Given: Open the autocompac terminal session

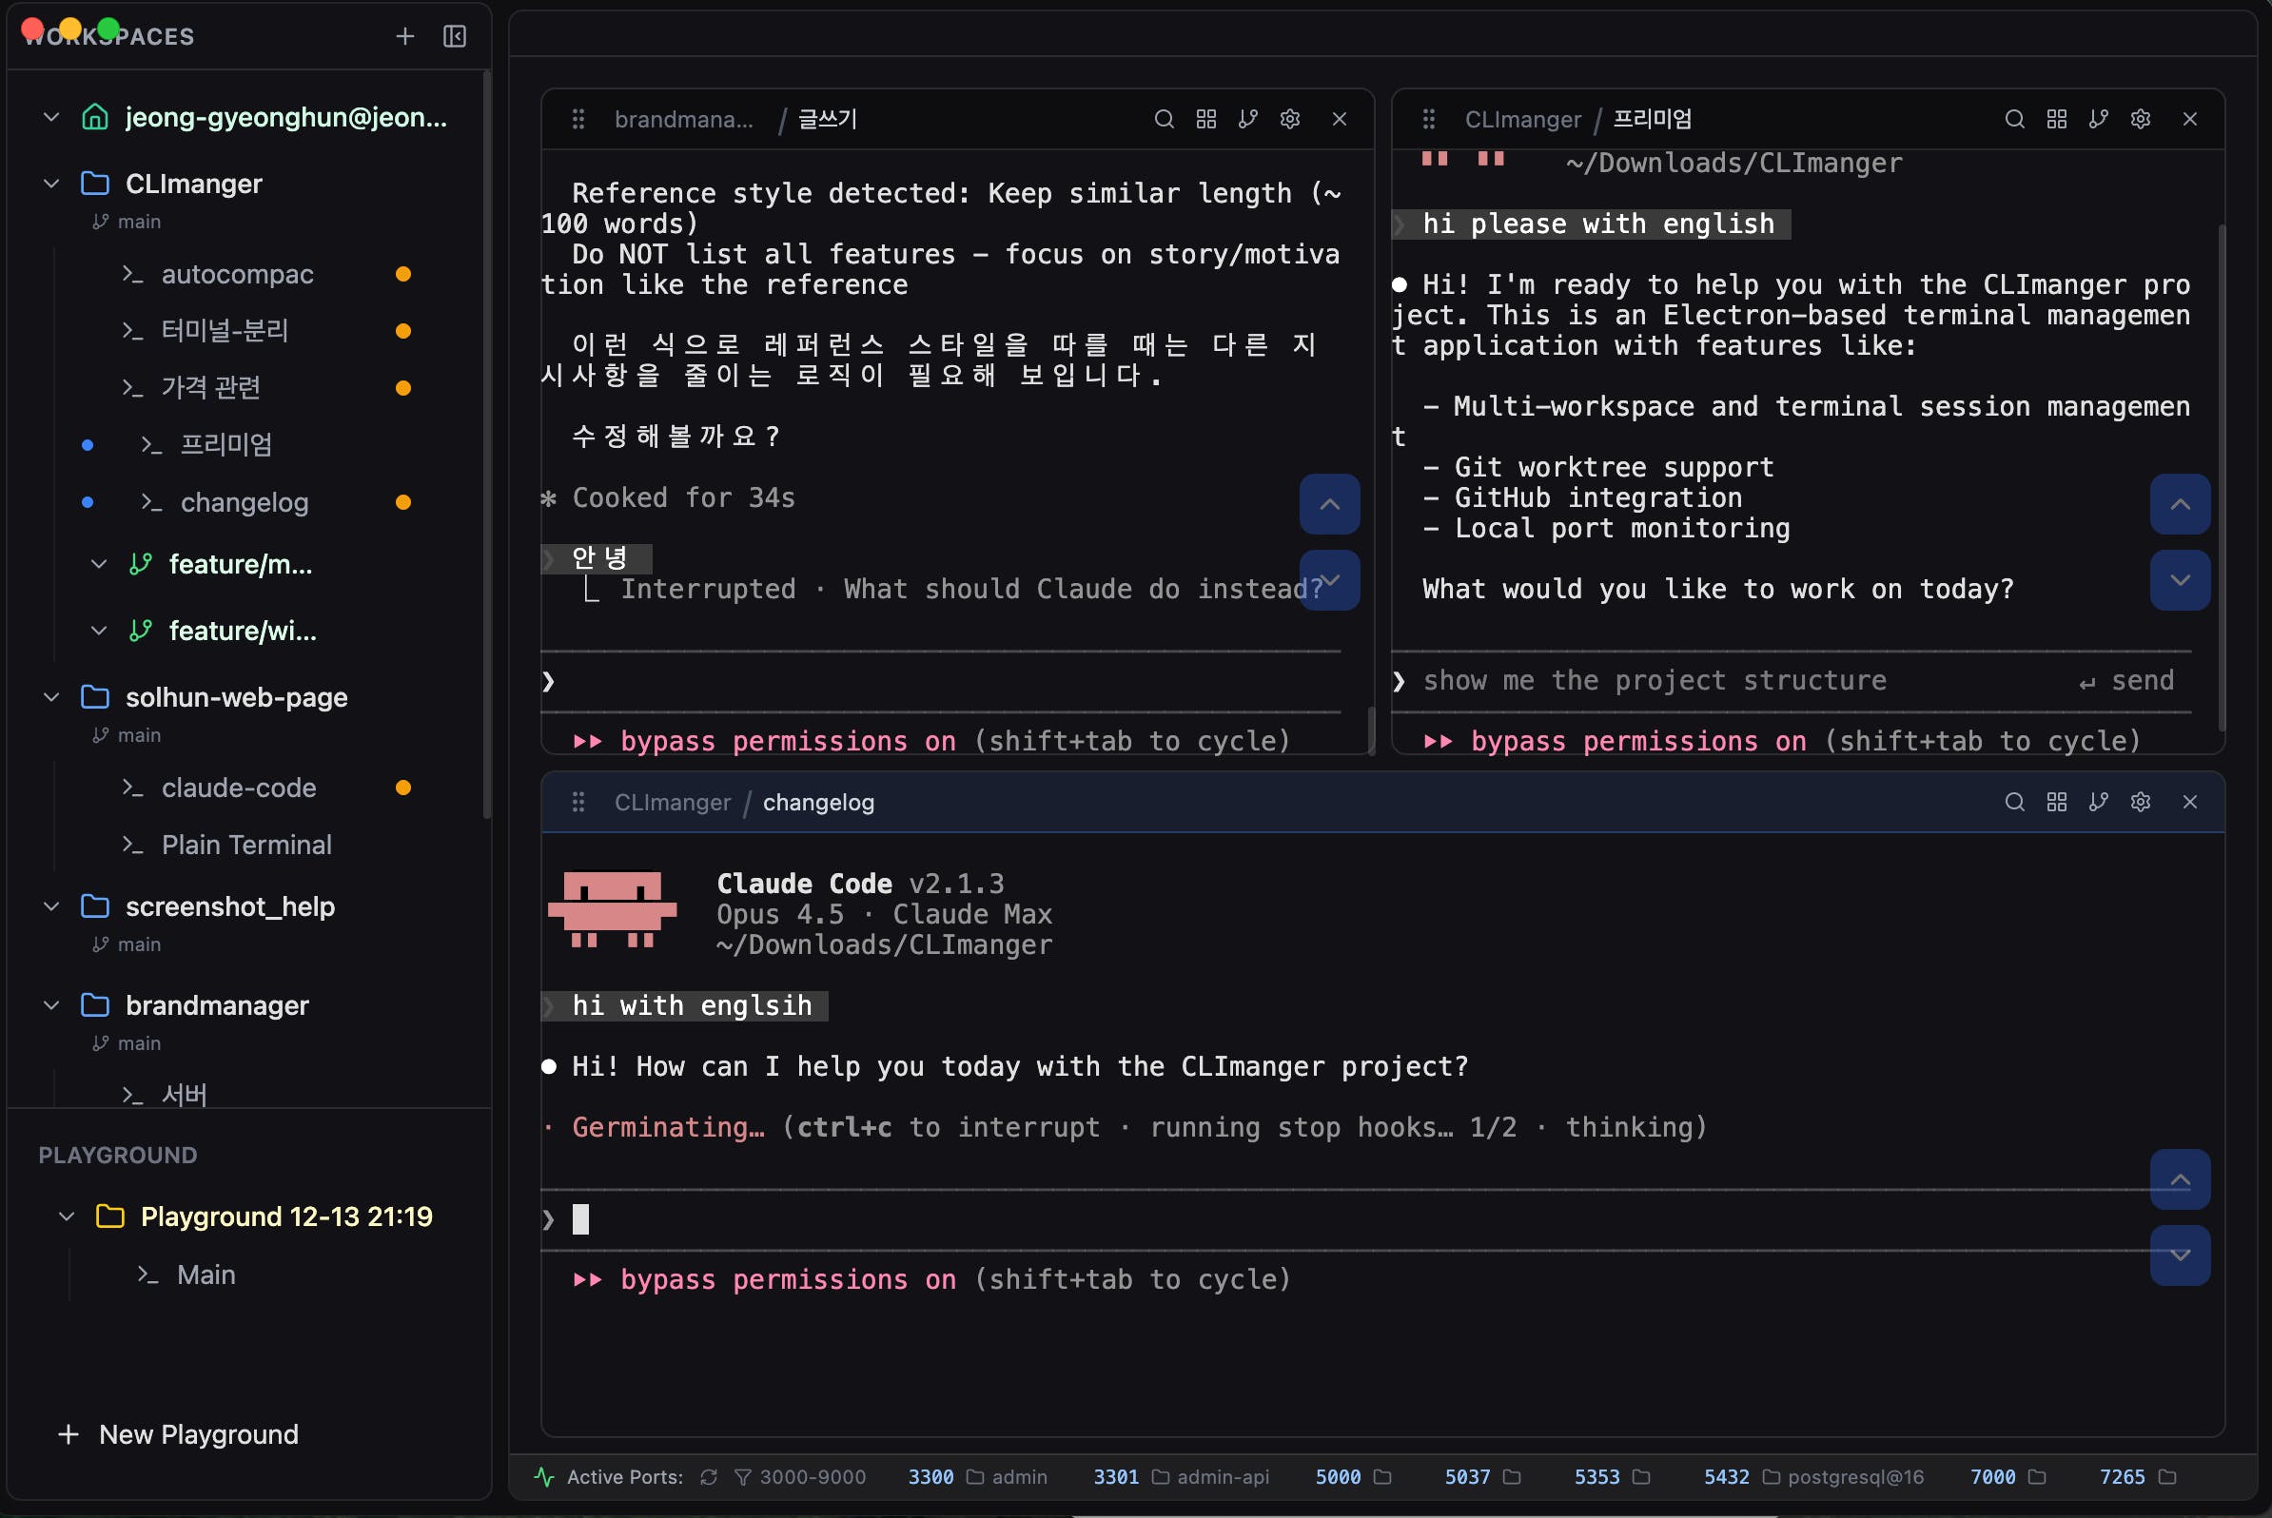Looking at the screenshot, I should point(237,275).
